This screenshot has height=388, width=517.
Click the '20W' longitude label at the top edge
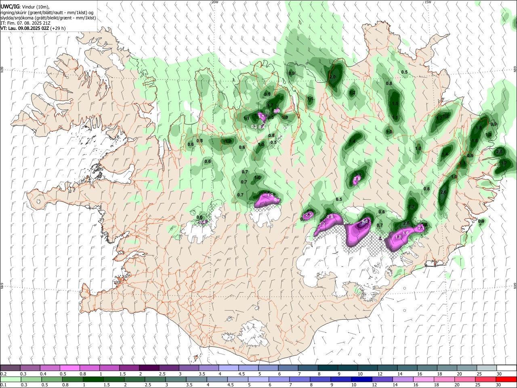215,2
